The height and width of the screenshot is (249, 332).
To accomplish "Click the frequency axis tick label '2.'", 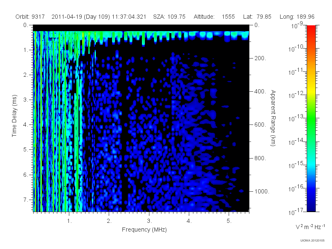I will pyautogui.click(x=109, y=221).
